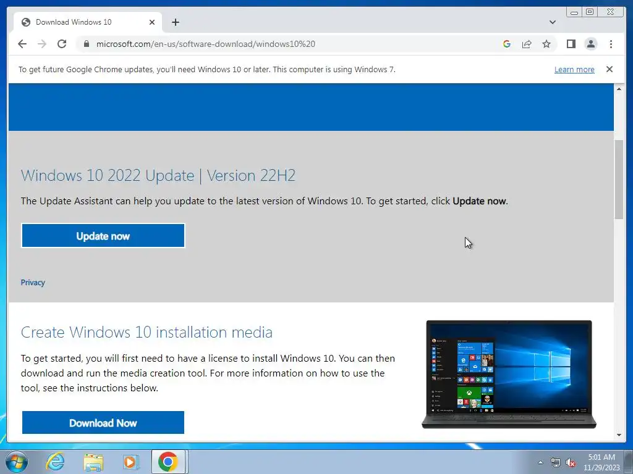Click the Update now button
633x474 pixels.
point(103,236)
